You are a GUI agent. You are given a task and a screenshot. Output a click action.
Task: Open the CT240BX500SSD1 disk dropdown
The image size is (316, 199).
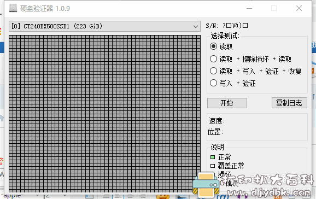pyautogui.click(x=104, y=26)
